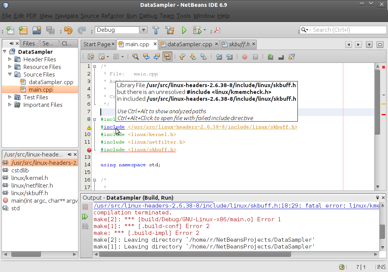Click the Open Project folder icon
388x272 pixels.
click(37, 30)
